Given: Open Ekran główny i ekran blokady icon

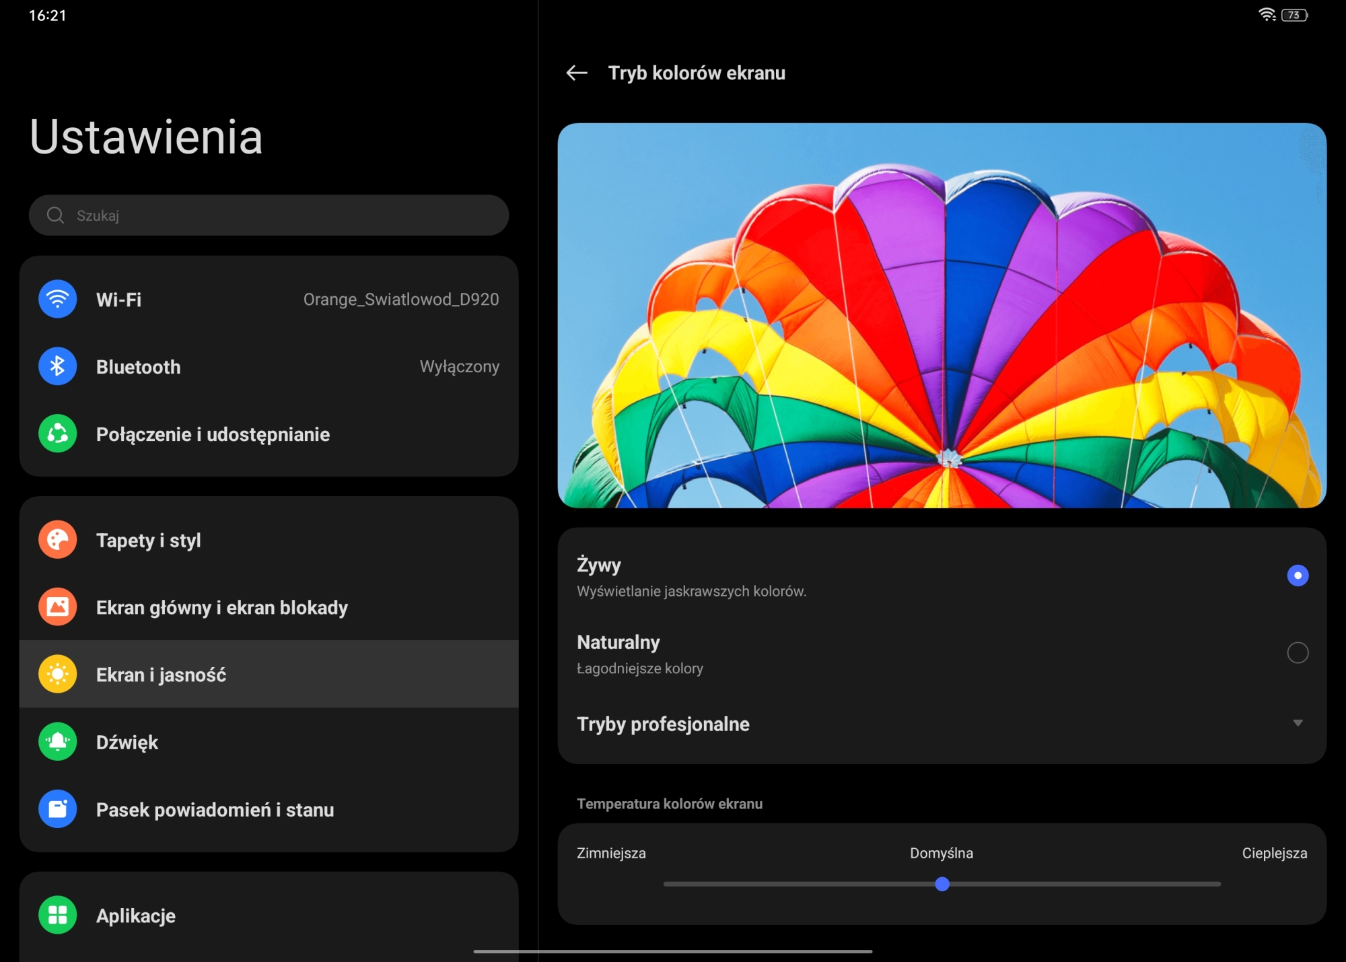Looking at the screenshot, I should 58,607.
